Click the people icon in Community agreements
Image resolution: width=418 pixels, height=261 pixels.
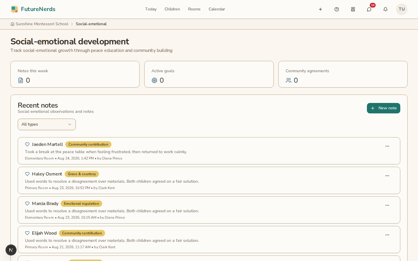click(289, 80)
